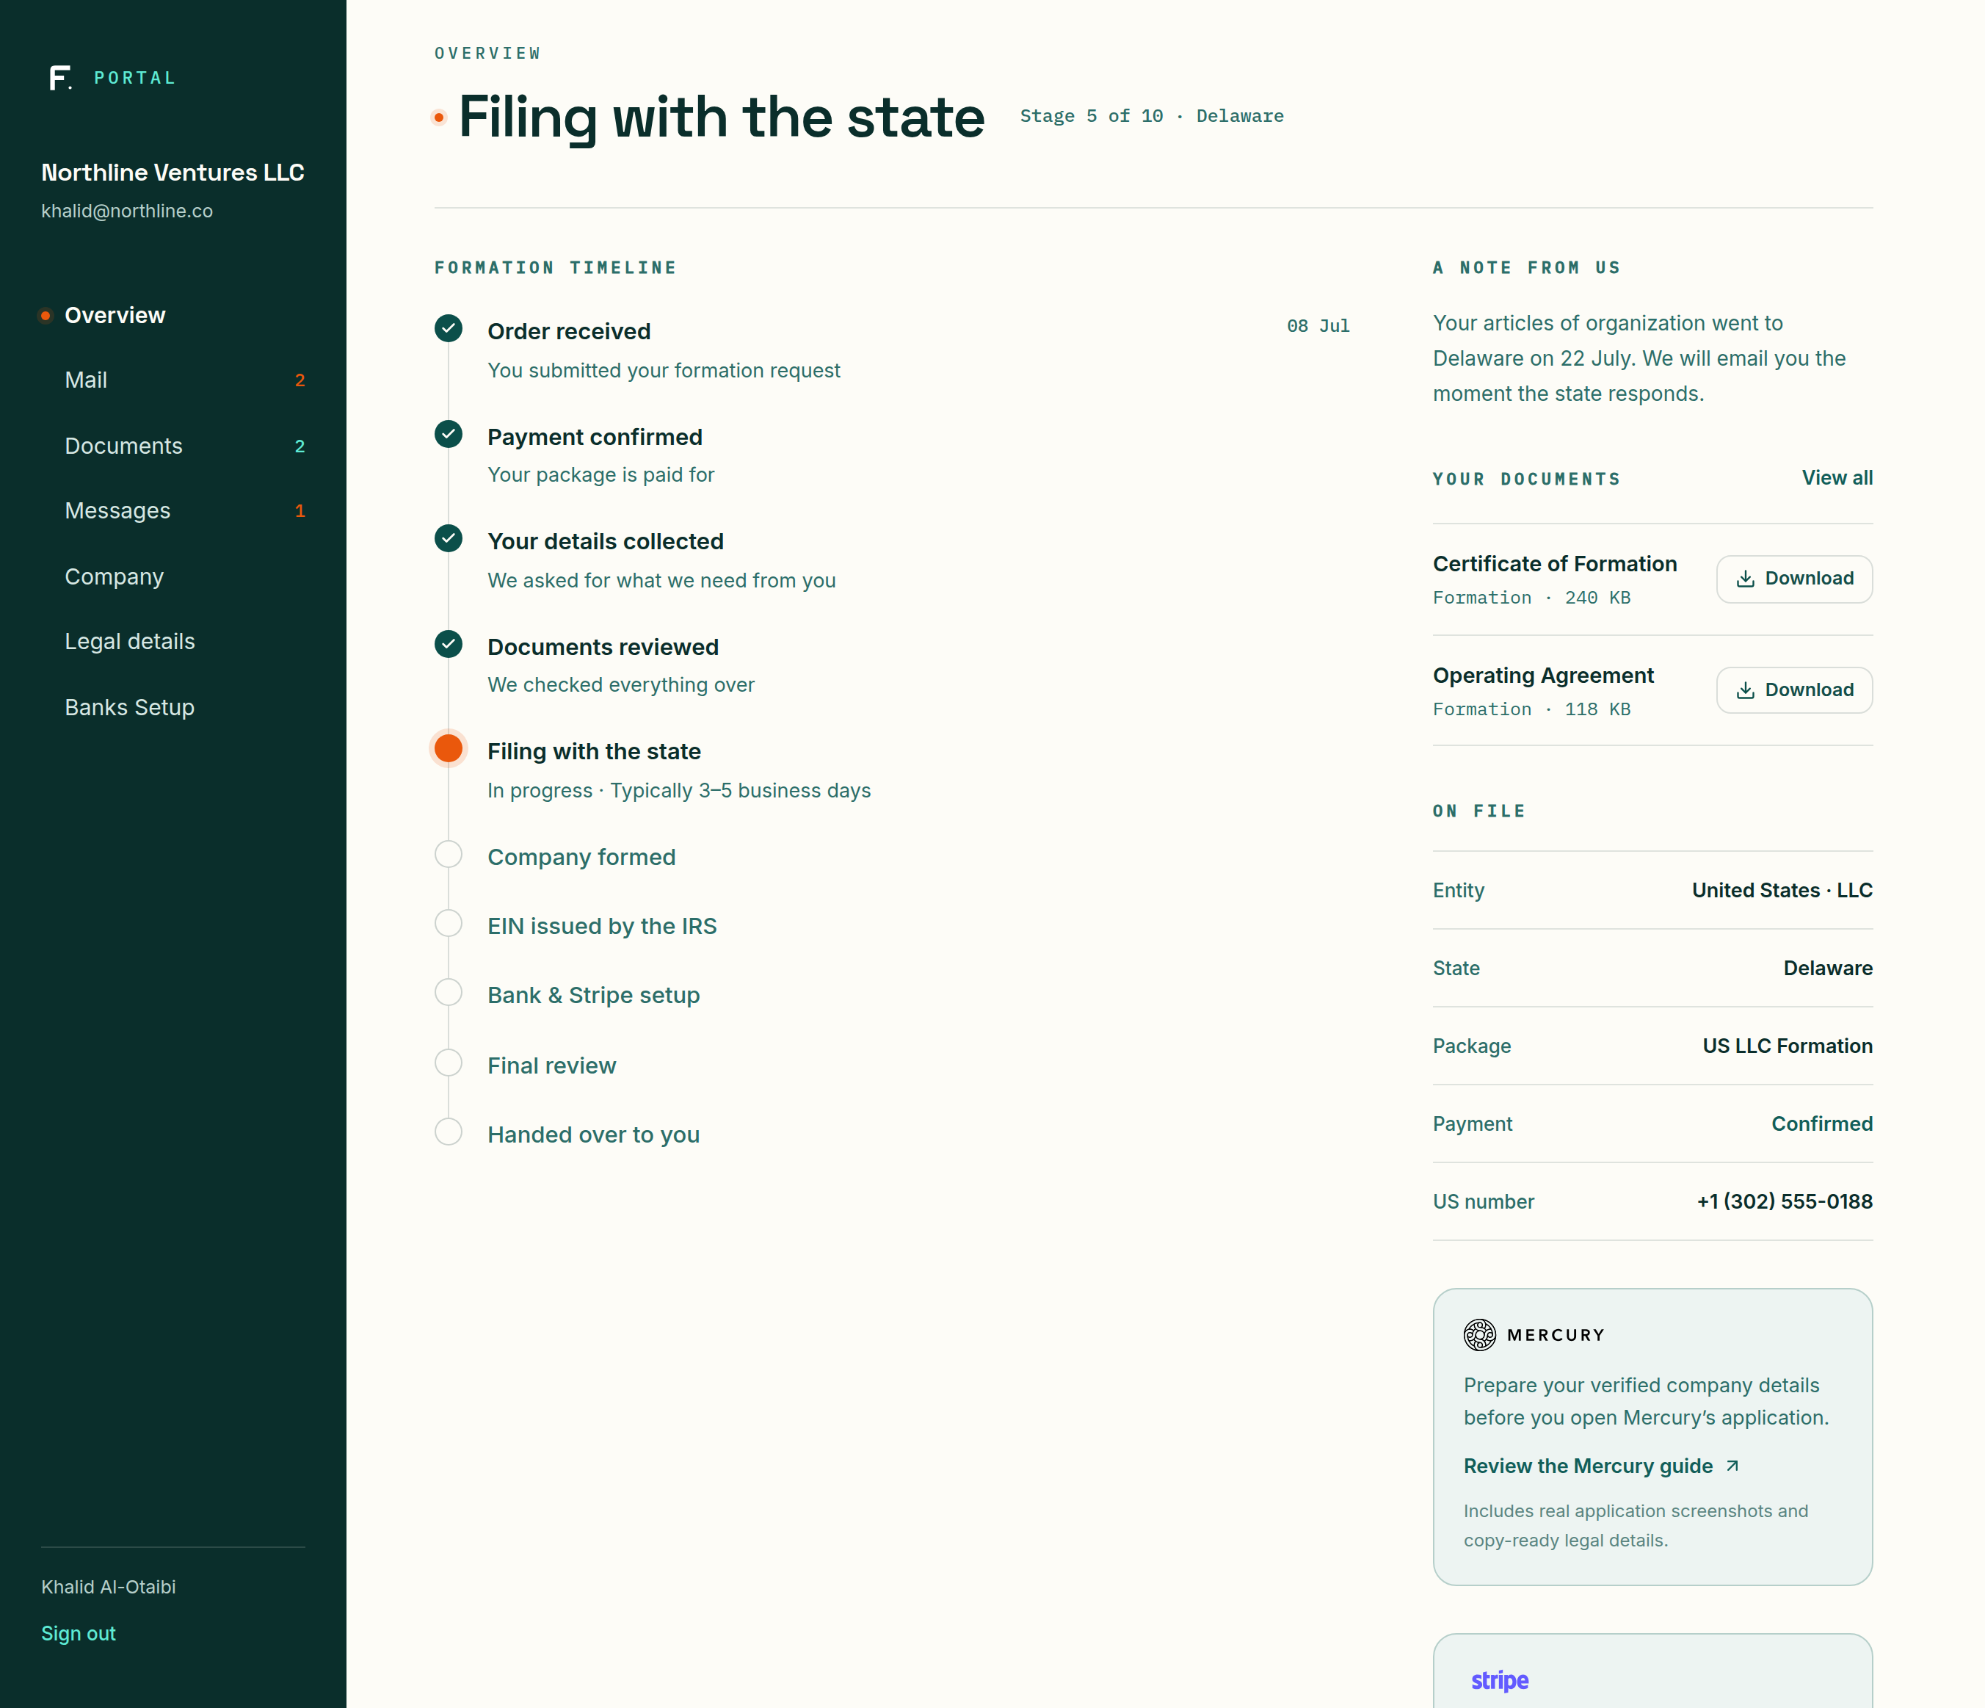The width and height of the screenshot is (1985, 1708).
Task: Click the US LLC Formation package value
Action: click(x=1787, y=1046)
